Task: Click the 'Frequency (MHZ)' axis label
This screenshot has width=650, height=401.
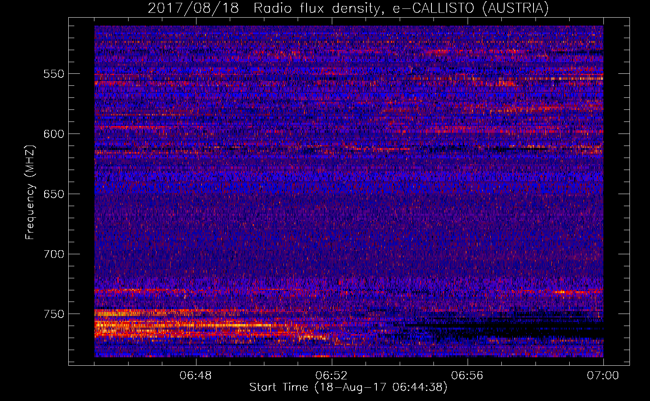Action: [30, 192]
